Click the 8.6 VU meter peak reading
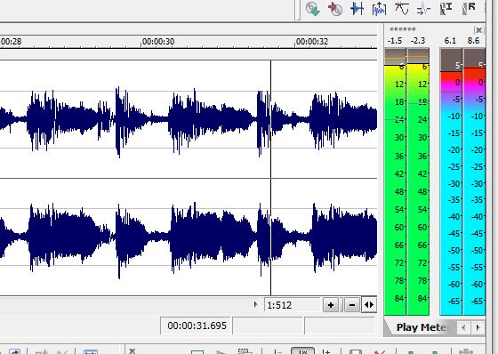The height and width of the screenshot is (354, 498). pyautogui.click(x=473, y=41)
